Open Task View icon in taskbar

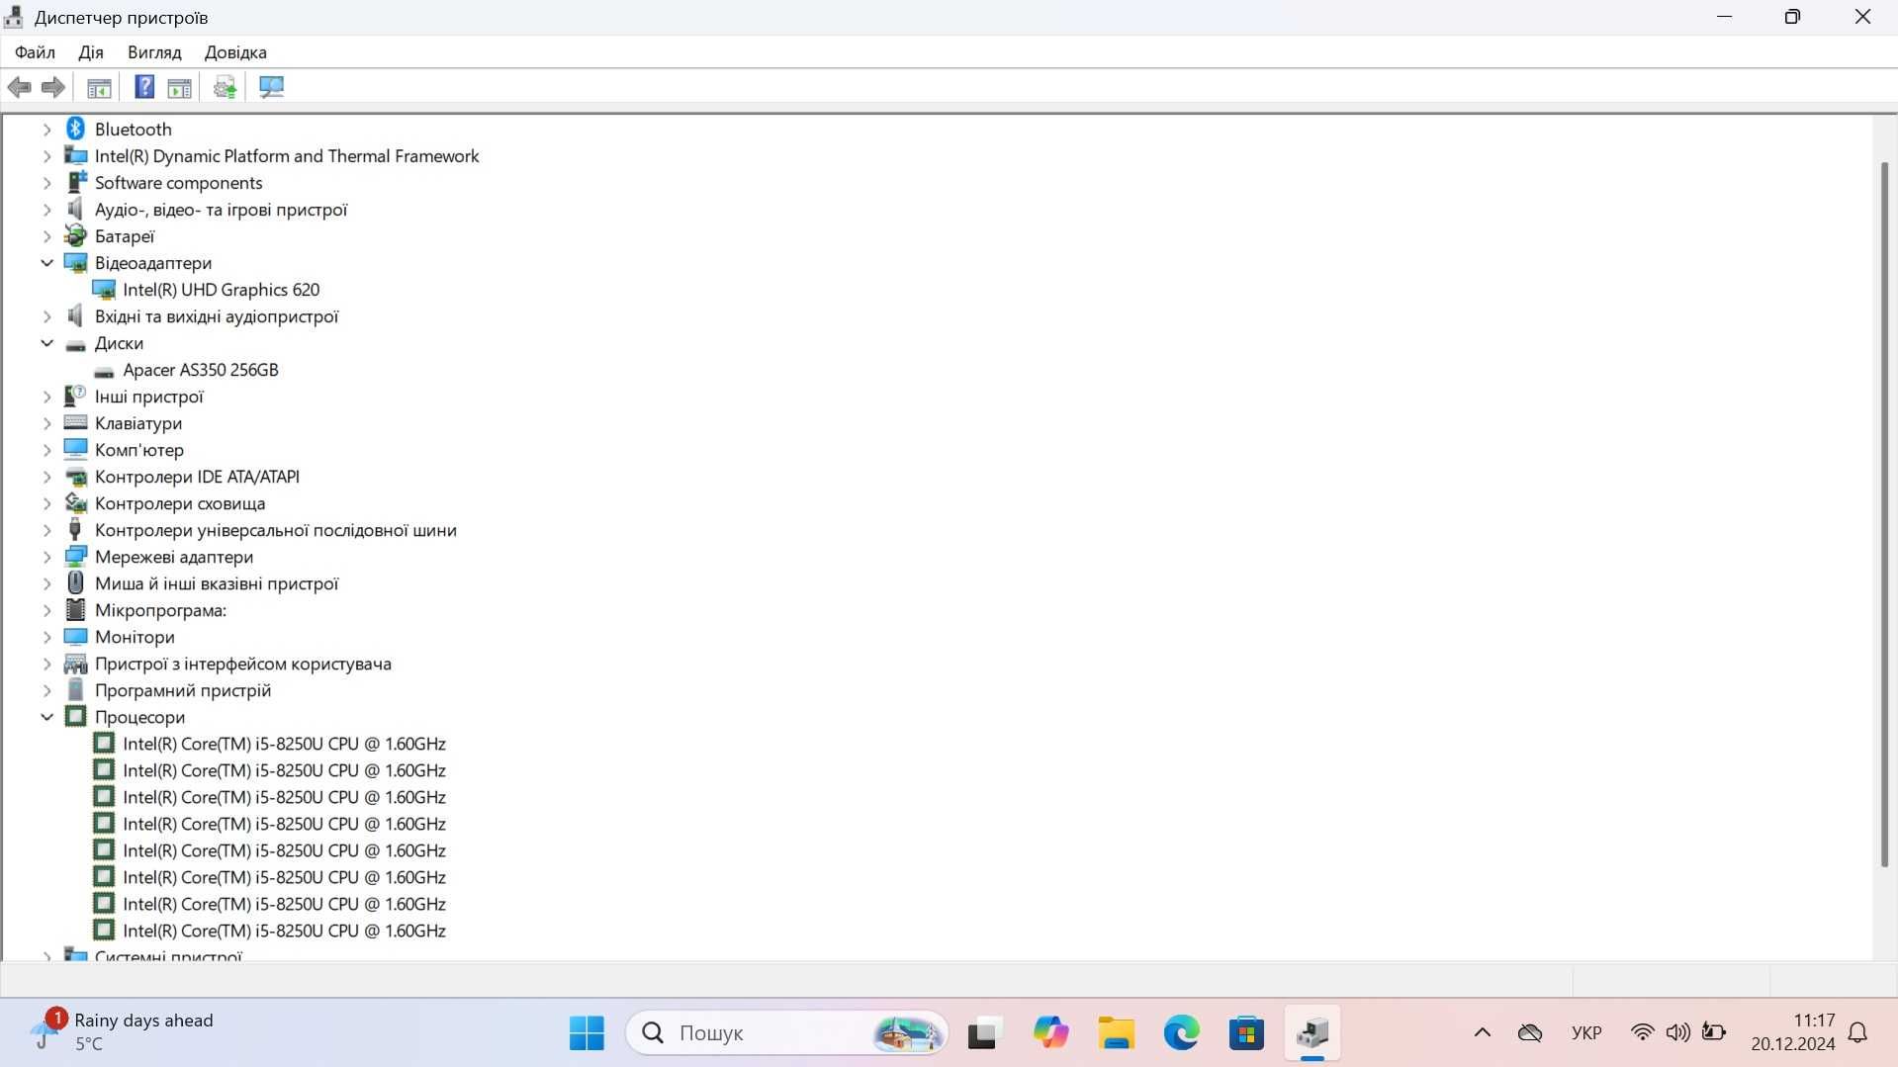[984, 1033]
